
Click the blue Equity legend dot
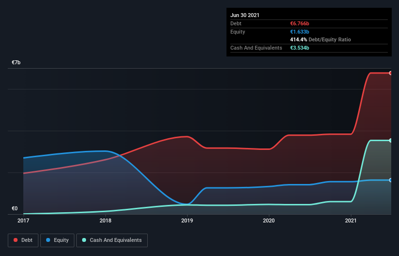pyautogui.click(x=48, y=240)
